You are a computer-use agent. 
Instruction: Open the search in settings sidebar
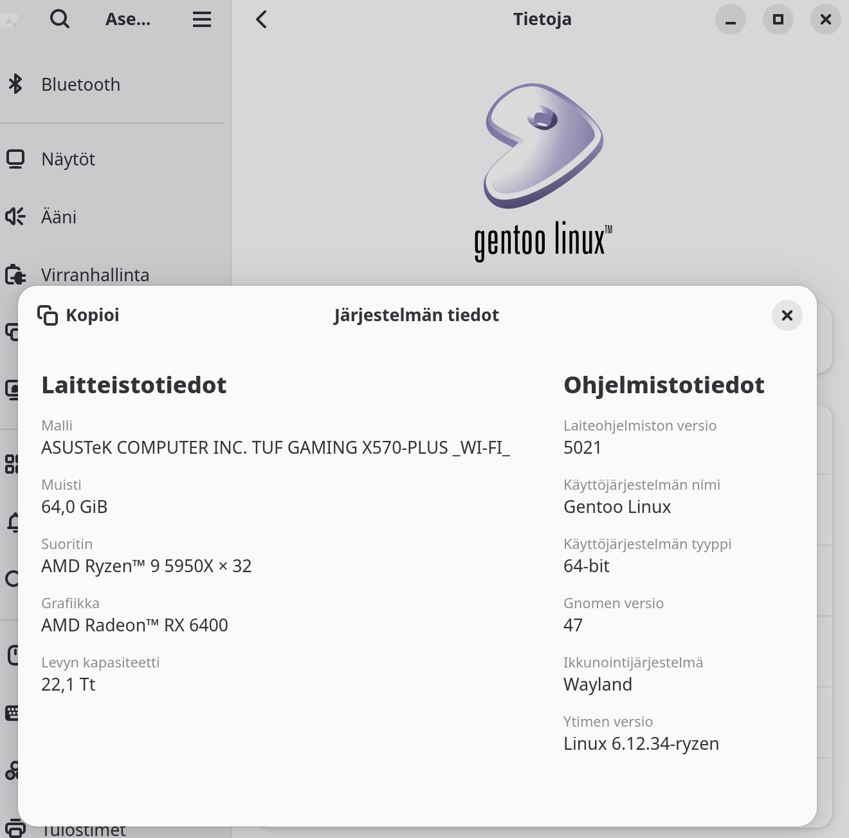click(x=60, y=19)
